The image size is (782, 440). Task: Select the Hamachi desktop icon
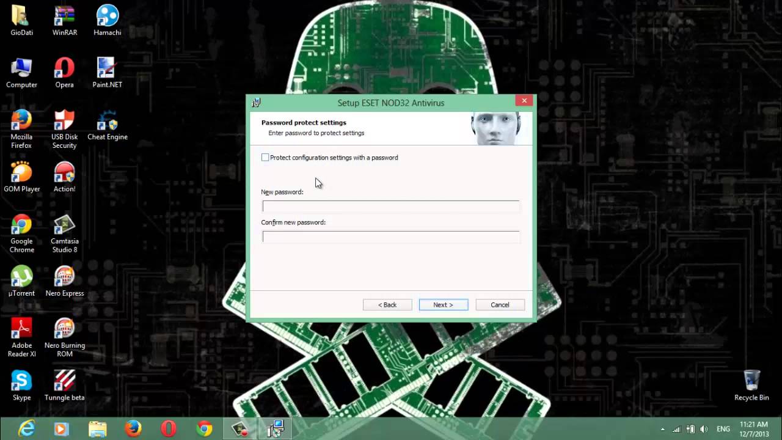[x=107, y=20]
